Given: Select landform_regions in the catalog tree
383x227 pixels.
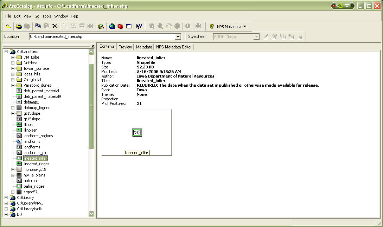Looking at the screenshot, I should coord(38,136).
